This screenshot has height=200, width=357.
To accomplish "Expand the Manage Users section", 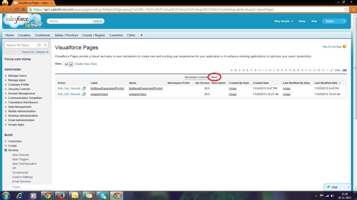I will click(x=6, y=75).
